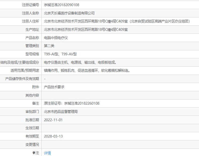Select original number 京械注准20182260108 in 备注
The image size is (199, 156).
pos(82,103)
